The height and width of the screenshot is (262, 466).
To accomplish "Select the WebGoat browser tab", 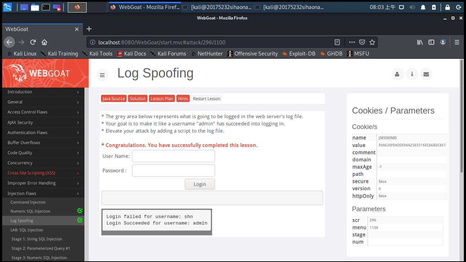I will (x=43, y=29).
